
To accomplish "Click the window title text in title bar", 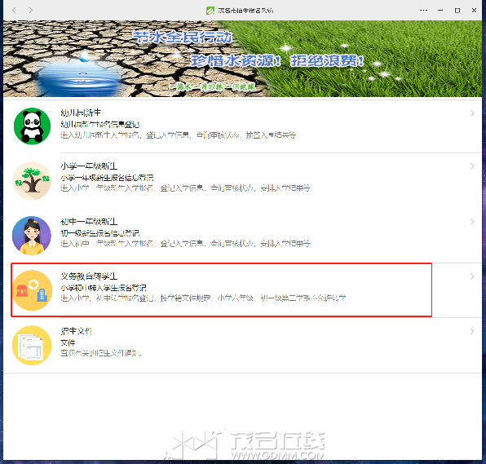I will tap(245, 11).
